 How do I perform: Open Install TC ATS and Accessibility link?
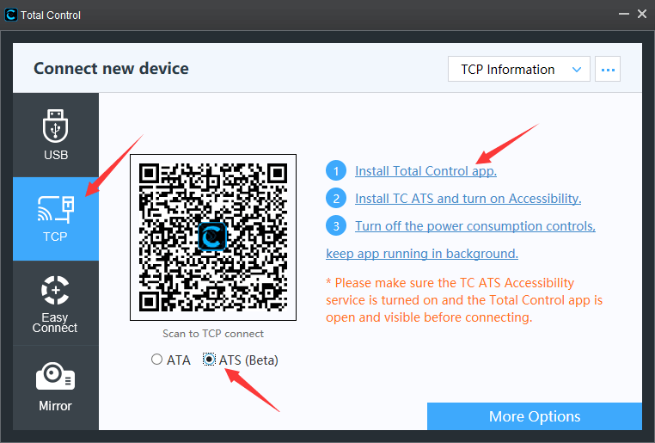tap(468, 199)
